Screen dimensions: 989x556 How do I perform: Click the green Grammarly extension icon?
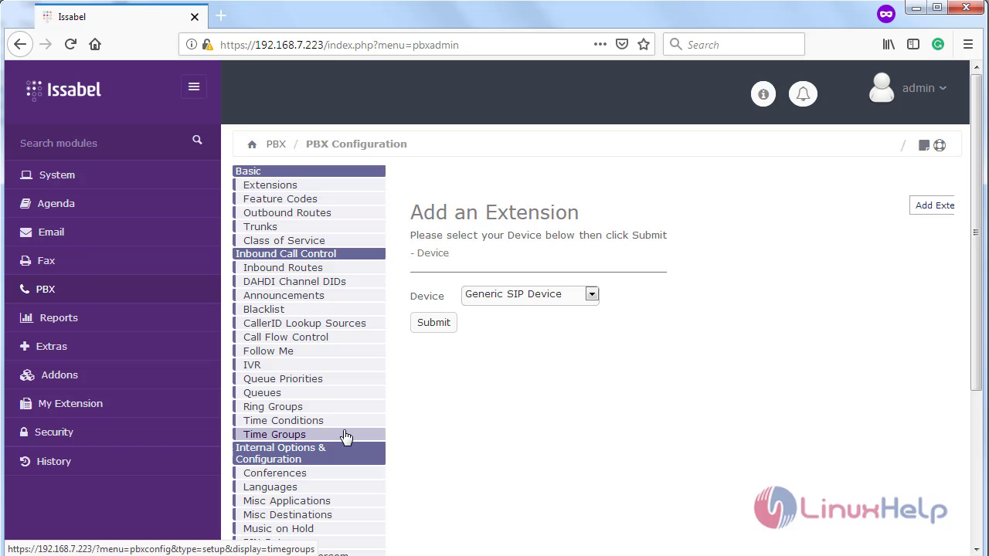(938, 44)
